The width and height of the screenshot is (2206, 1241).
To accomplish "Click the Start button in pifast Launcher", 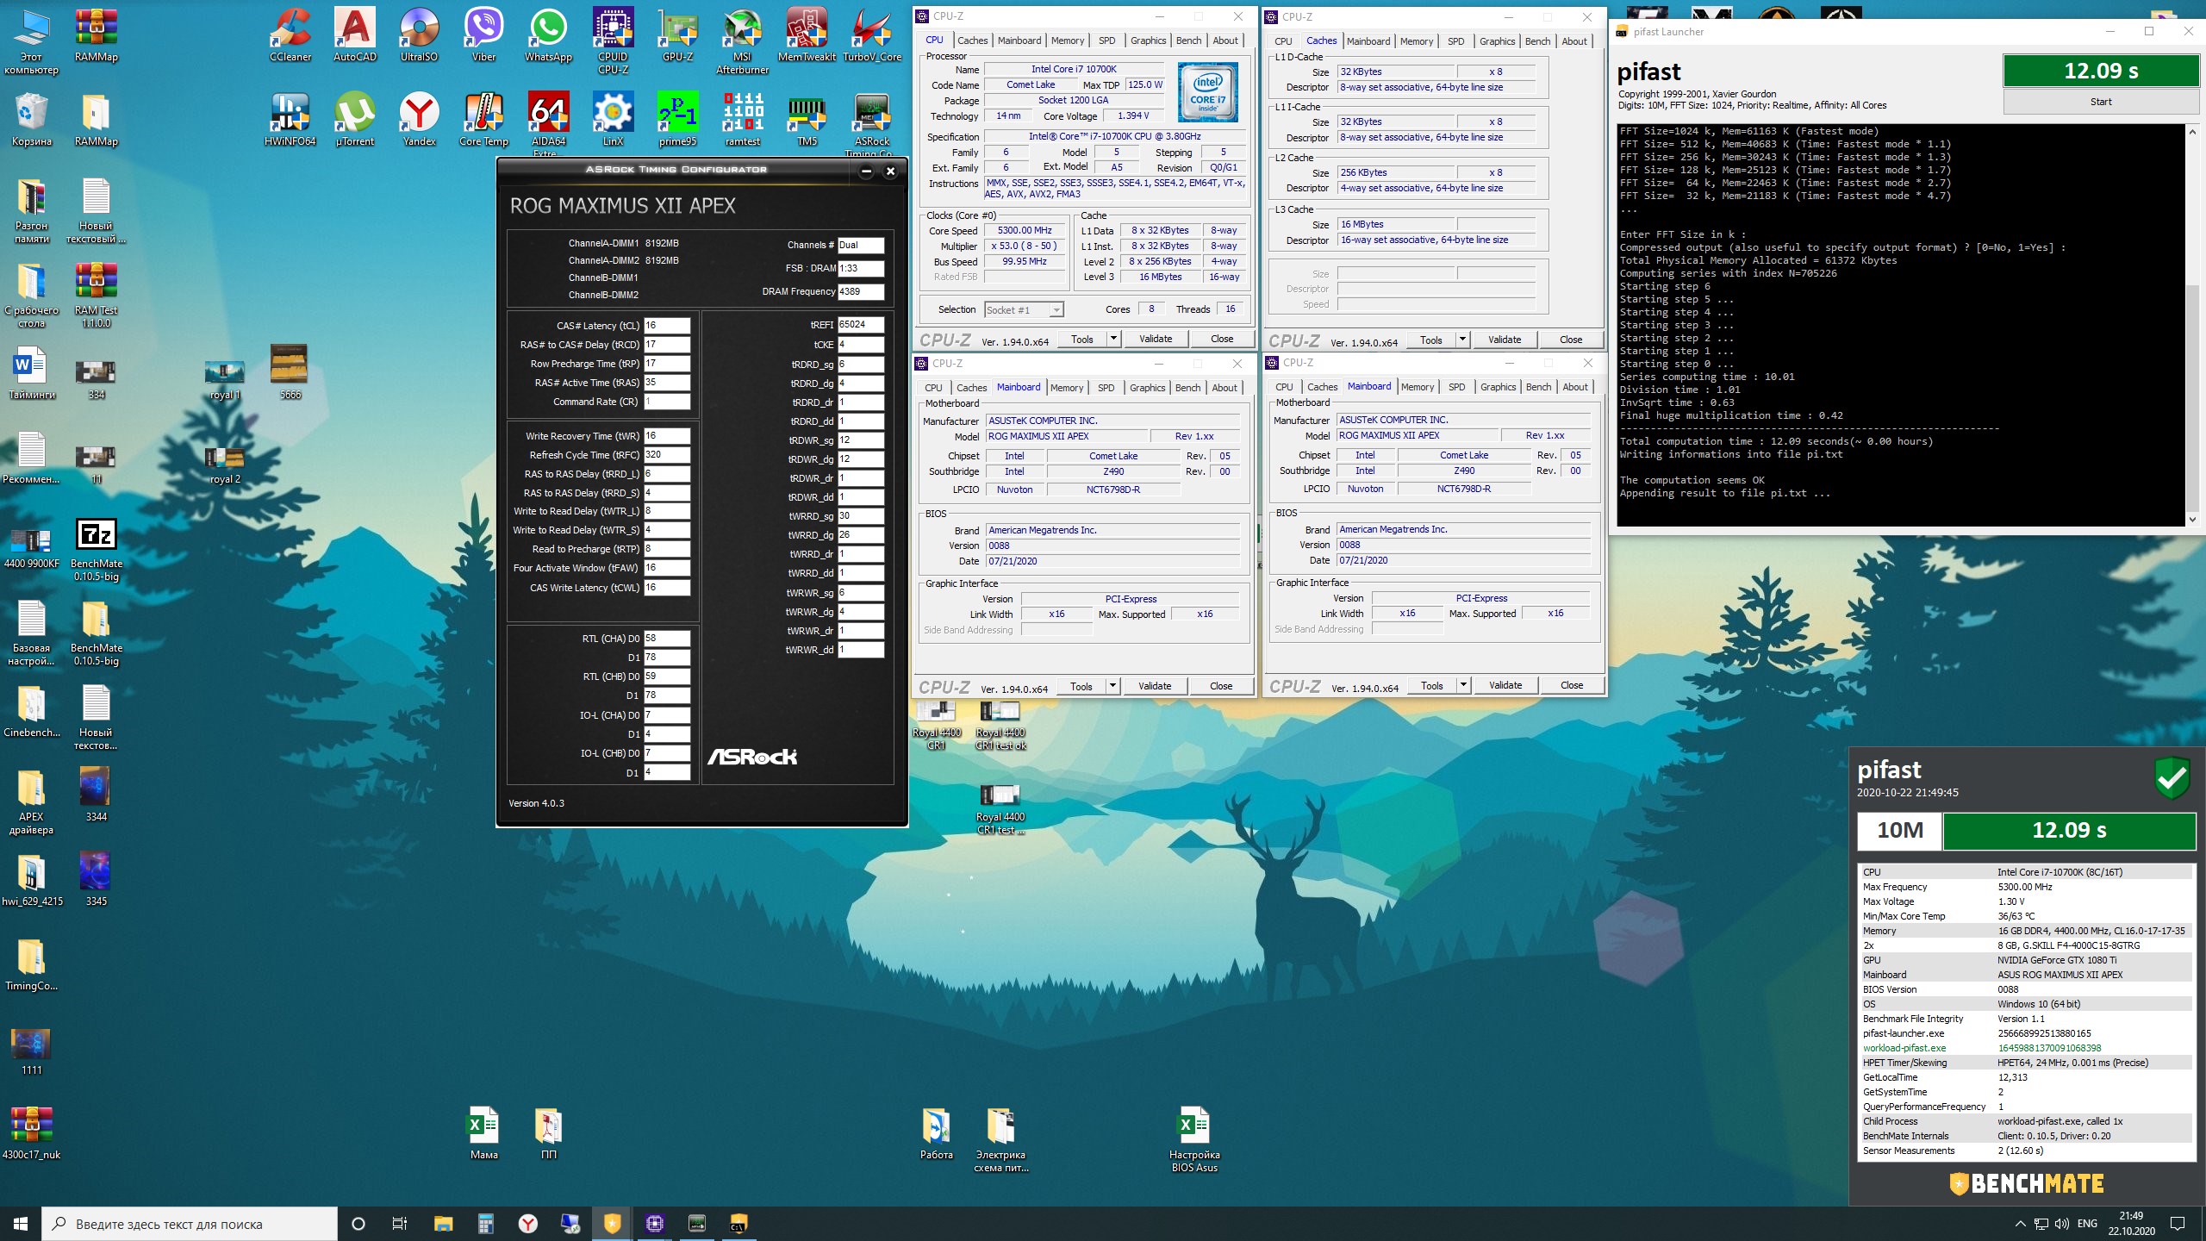I will 2101,102.
